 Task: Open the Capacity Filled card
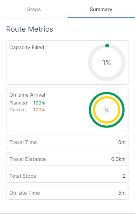coord(67,62)
